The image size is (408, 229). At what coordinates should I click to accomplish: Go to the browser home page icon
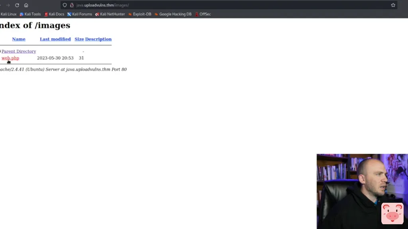point(26,5)
